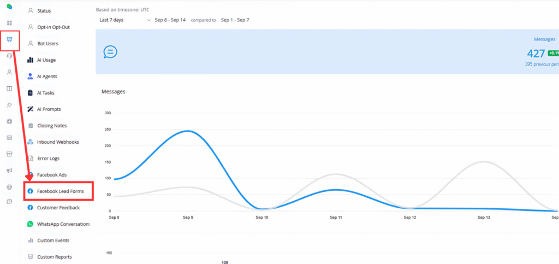Screen dimensions: 559x264
Task: Go to Inbound Webhooks menu item
Action: point(58,142)
